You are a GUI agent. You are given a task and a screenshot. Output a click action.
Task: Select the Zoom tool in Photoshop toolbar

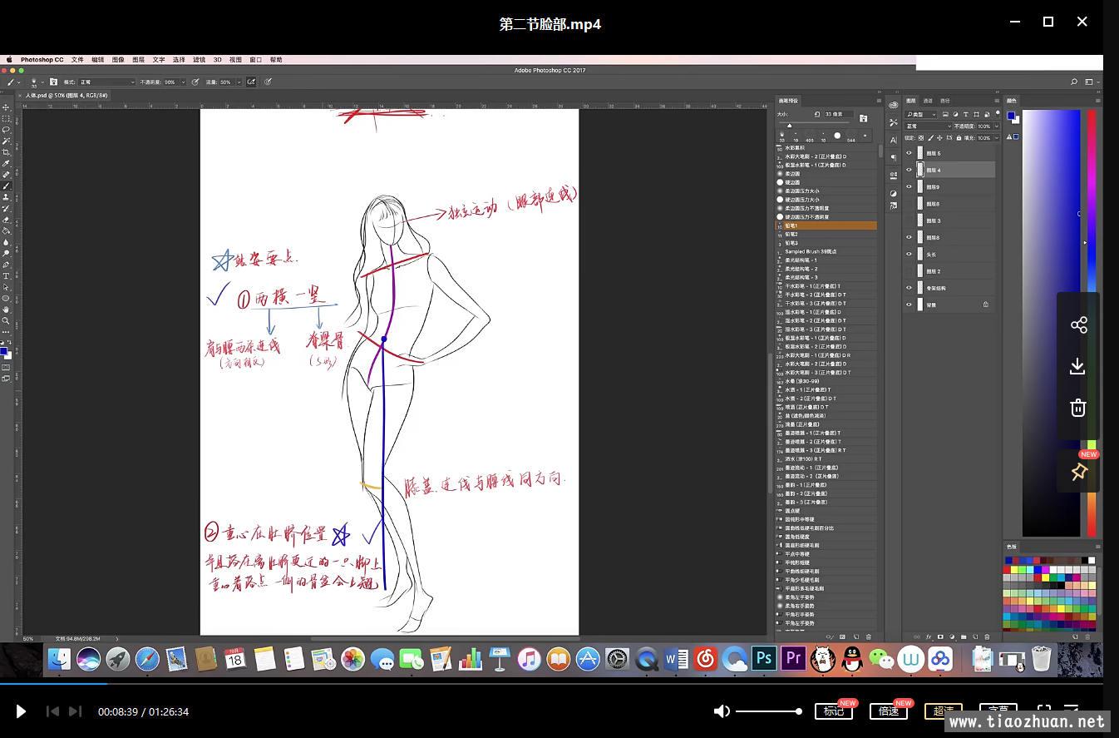[x=6, y=321]
